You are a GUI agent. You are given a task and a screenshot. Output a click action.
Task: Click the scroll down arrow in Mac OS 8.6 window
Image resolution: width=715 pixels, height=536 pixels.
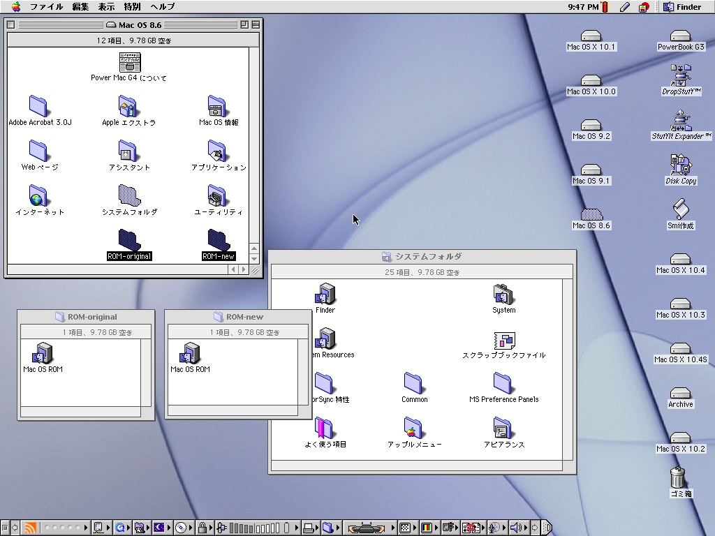point(254,259)
